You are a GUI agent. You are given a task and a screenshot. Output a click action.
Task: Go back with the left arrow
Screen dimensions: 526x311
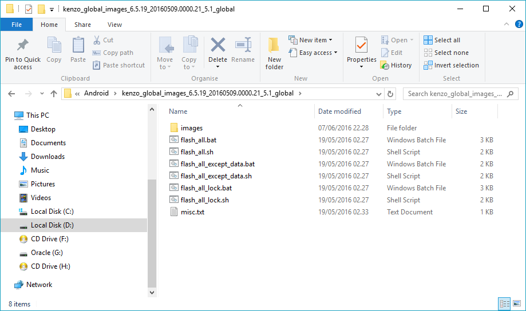[x=11, y=94]
